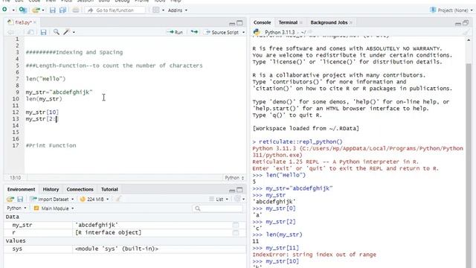Click Save workspace disk icon in Environment
Image resolution: width=476 pixels, height=268 pixels.
tap(20, 200)
